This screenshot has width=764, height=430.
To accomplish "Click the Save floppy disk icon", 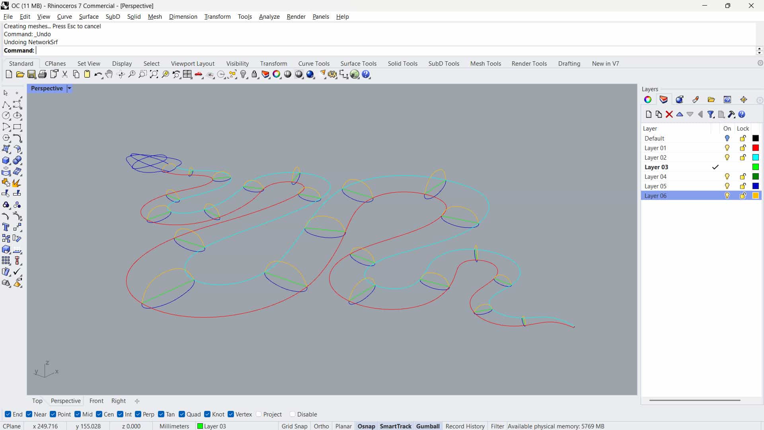I will click(x=31, y=74).
